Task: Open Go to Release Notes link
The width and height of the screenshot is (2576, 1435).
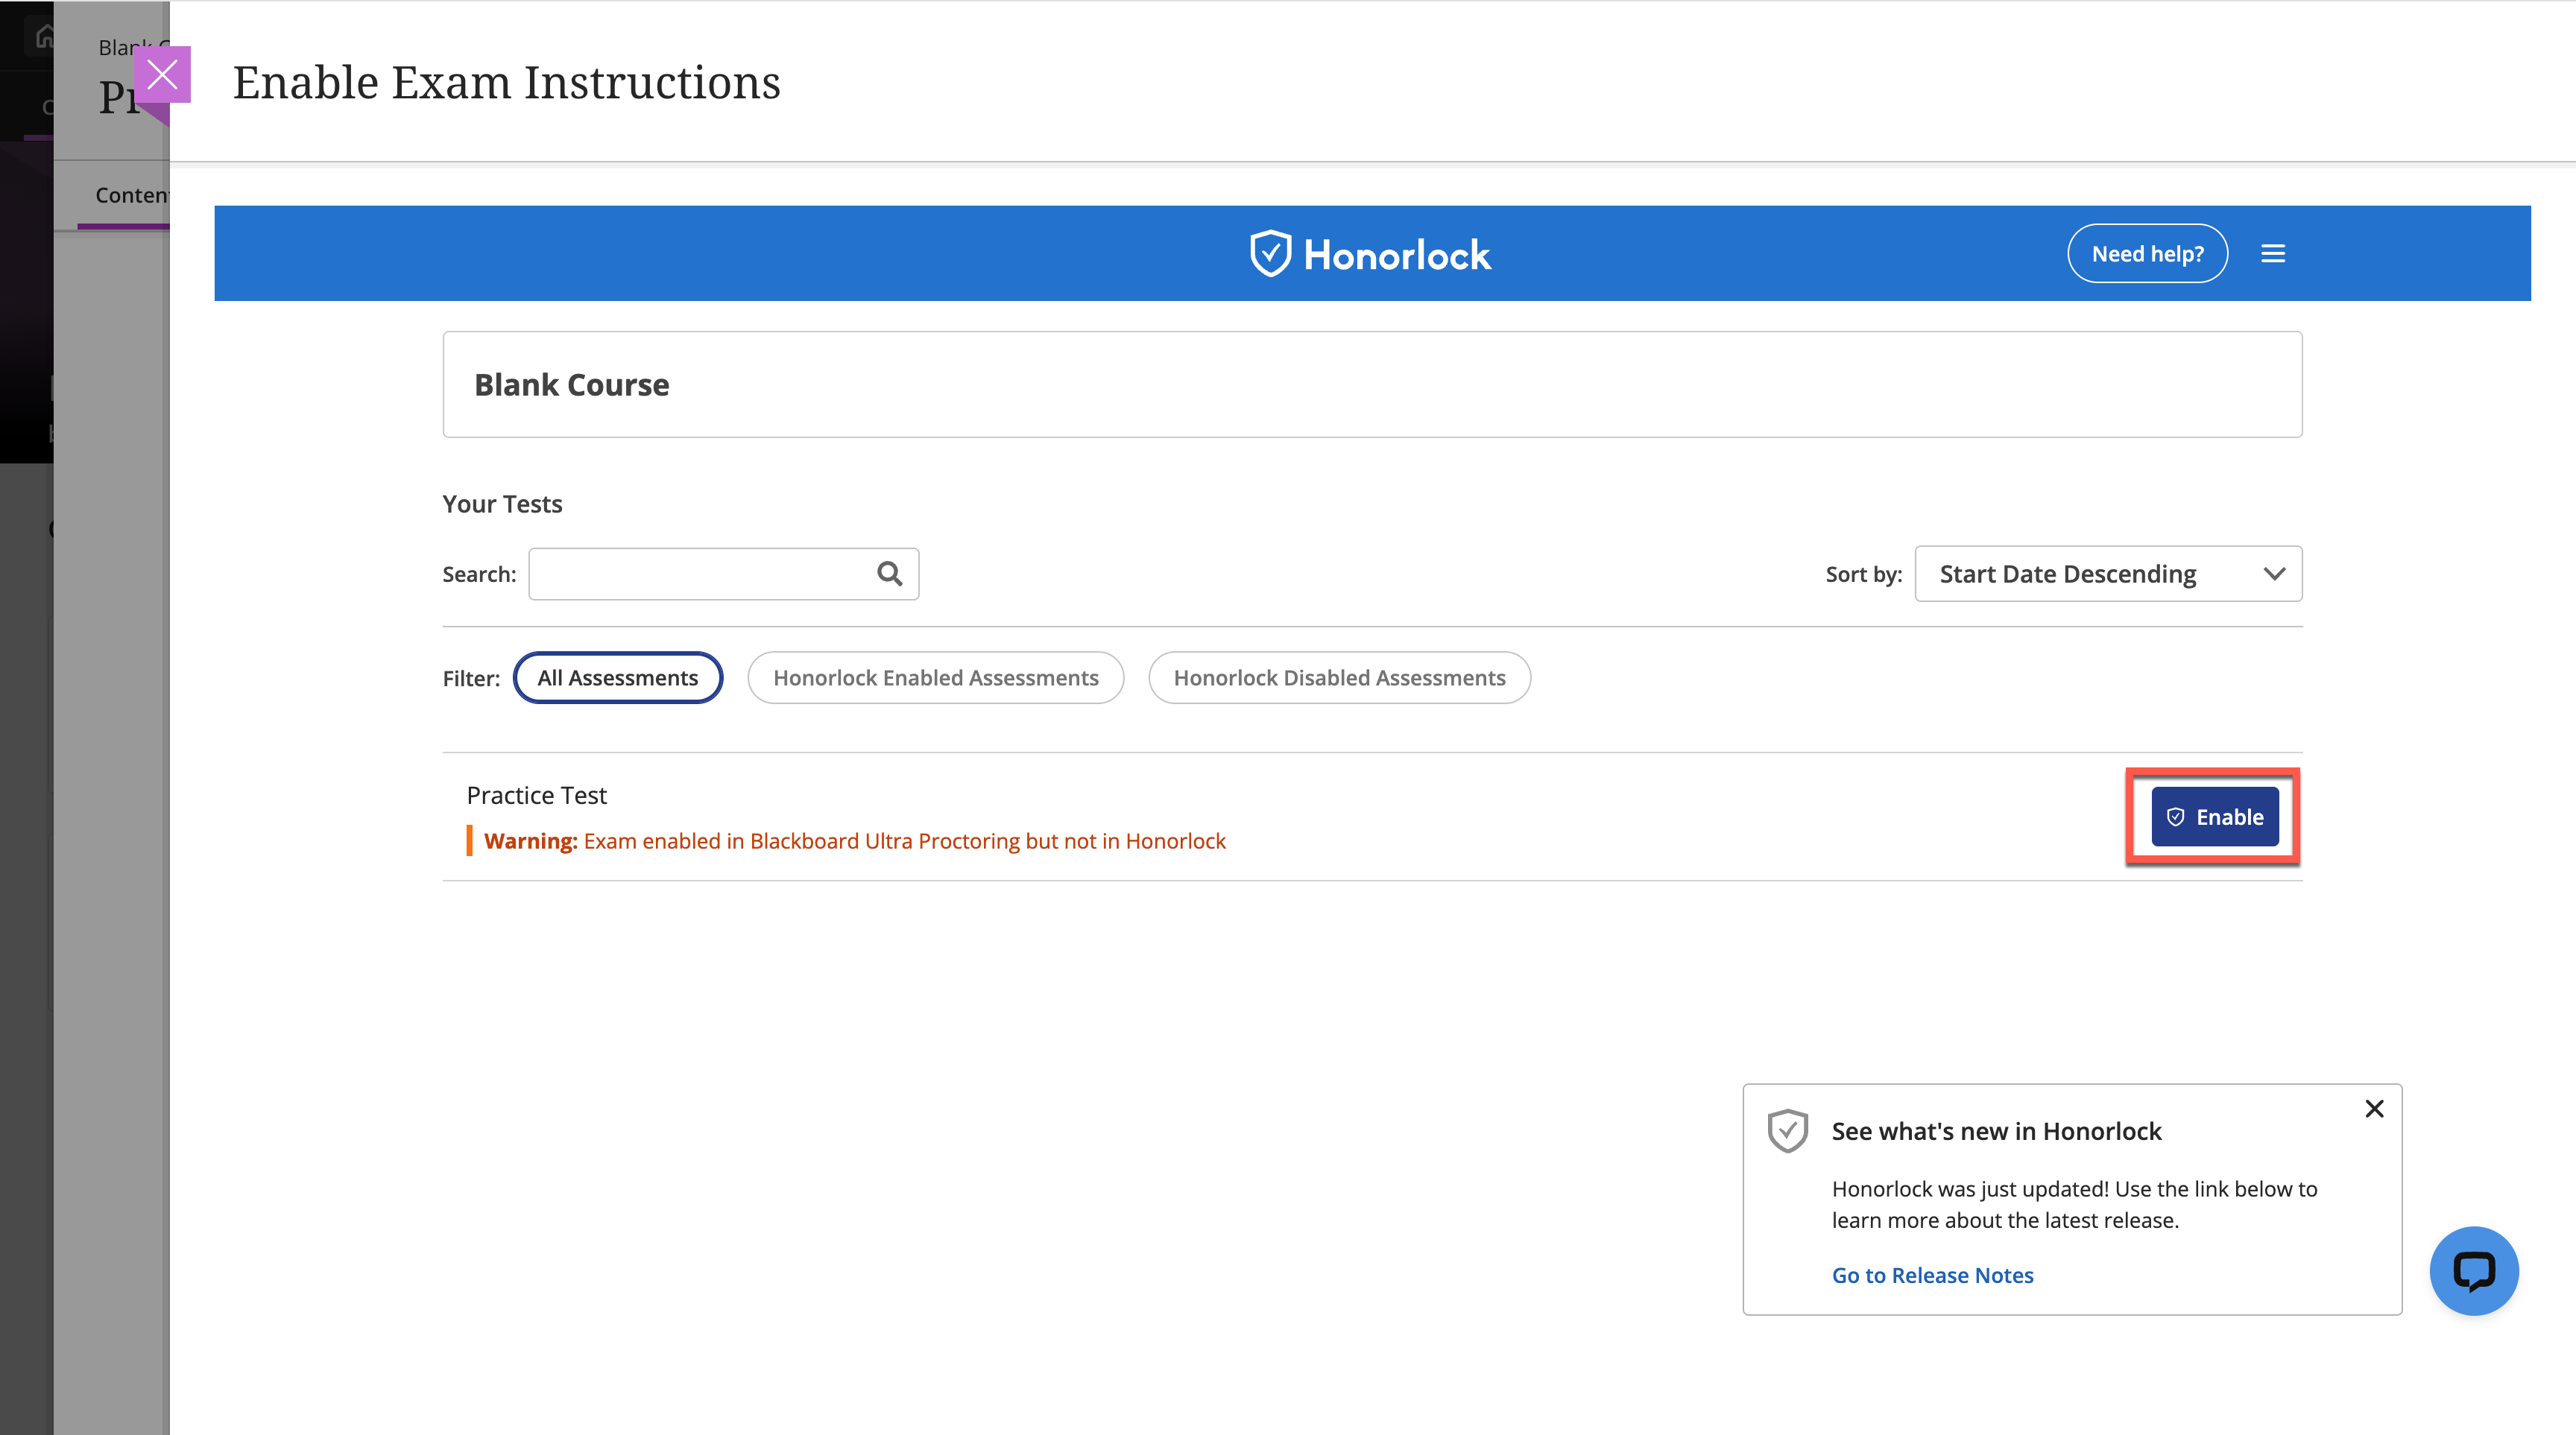Action: (x=1931, y=1275)
